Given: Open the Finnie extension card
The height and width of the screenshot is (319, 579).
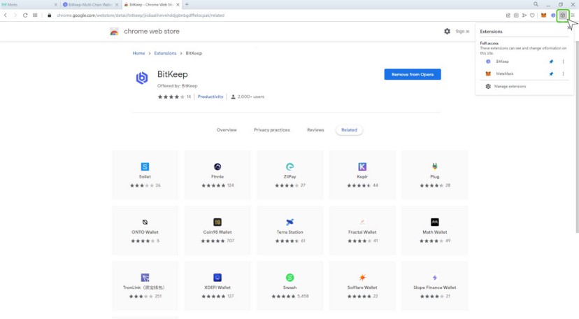Looking at the screenshot, I should 217,175.
